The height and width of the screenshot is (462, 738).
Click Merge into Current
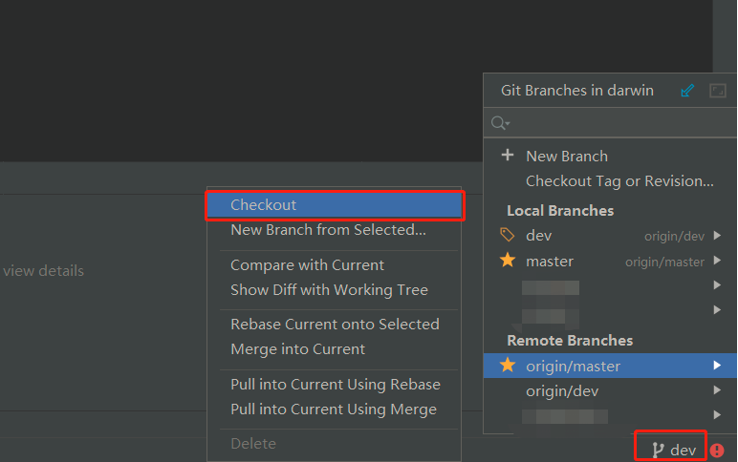click(297, 349)
